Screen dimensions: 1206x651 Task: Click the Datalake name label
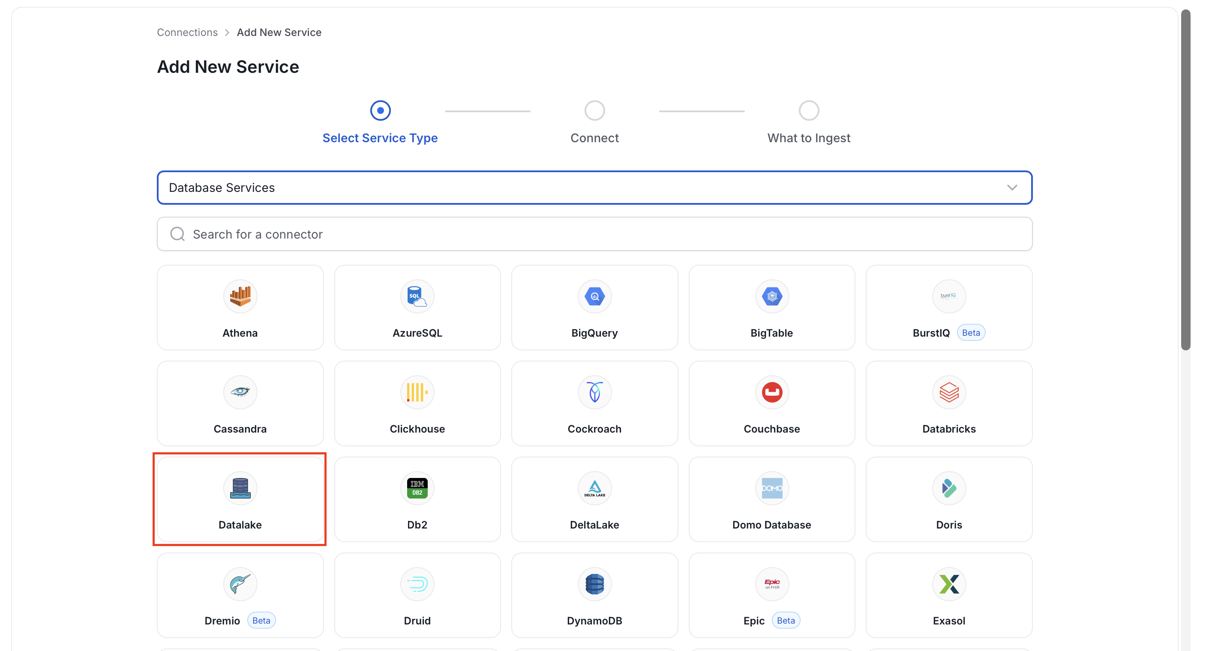pyautogui.click(x=240, y=525)
